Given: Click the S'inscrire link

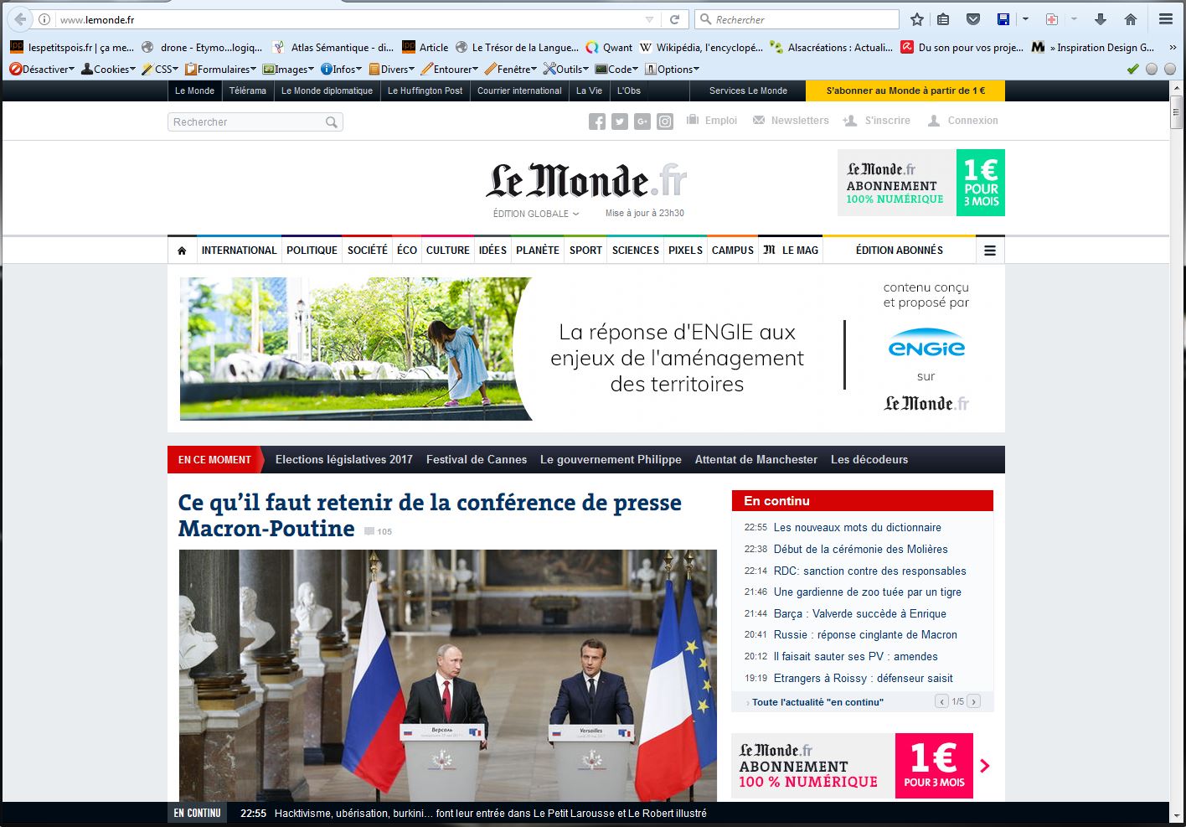Looking at the screenshot, I should click(x=877, y=121).
